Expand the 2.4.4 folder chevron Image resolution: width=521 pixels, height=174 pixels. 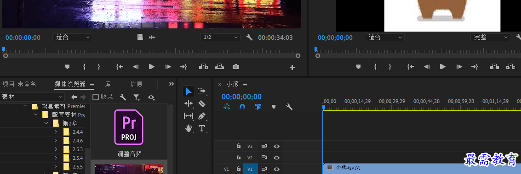point(56,132)
